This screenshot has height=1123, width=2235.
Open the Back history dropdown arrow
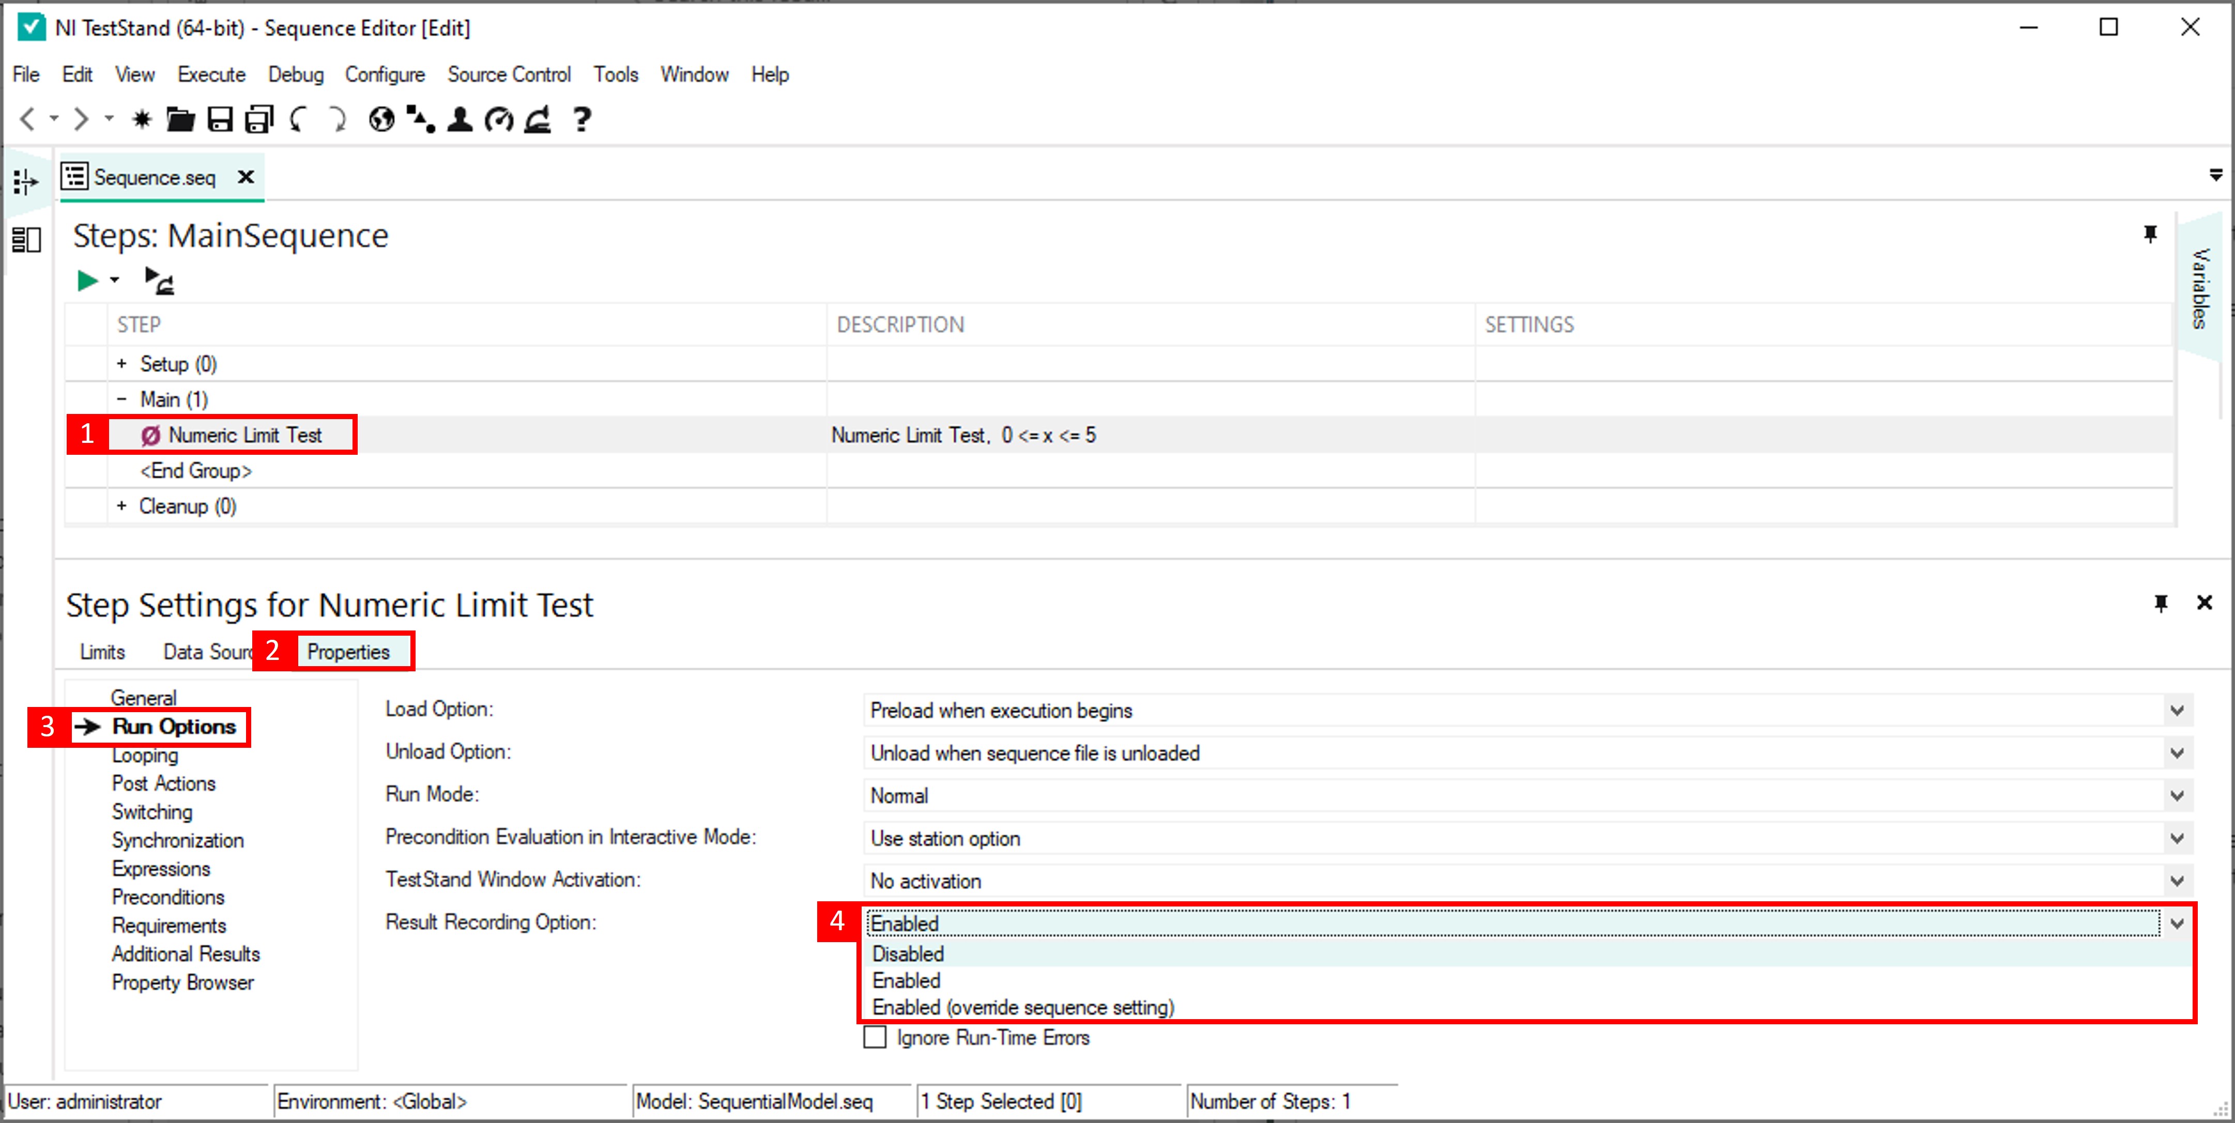click(x=54, y=119)
